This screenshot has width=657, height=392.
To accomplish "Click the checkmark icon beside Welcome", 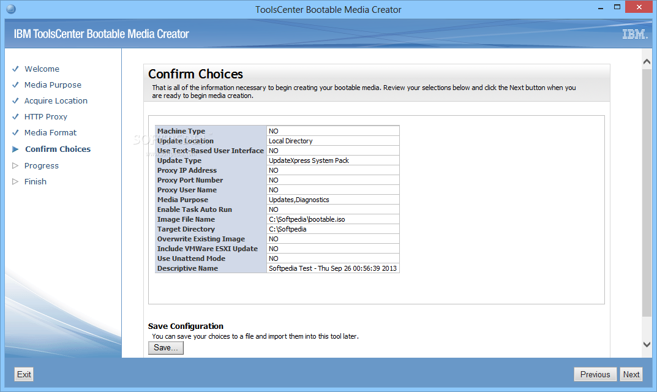I will [x=15, y=69].
